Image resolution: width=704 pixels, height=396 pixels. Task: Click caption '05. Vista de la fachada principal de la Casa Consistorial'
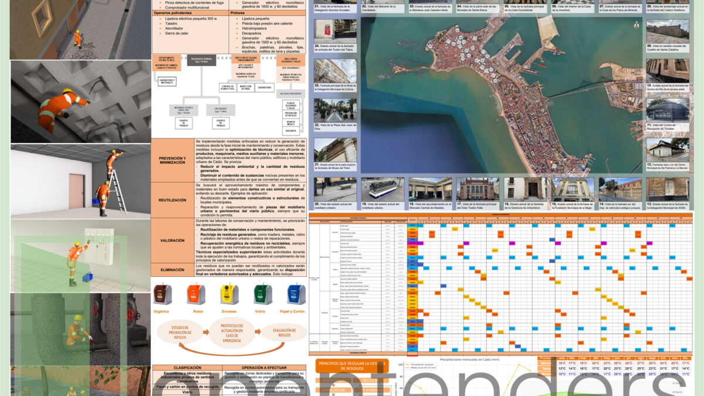tap(525, 8)
